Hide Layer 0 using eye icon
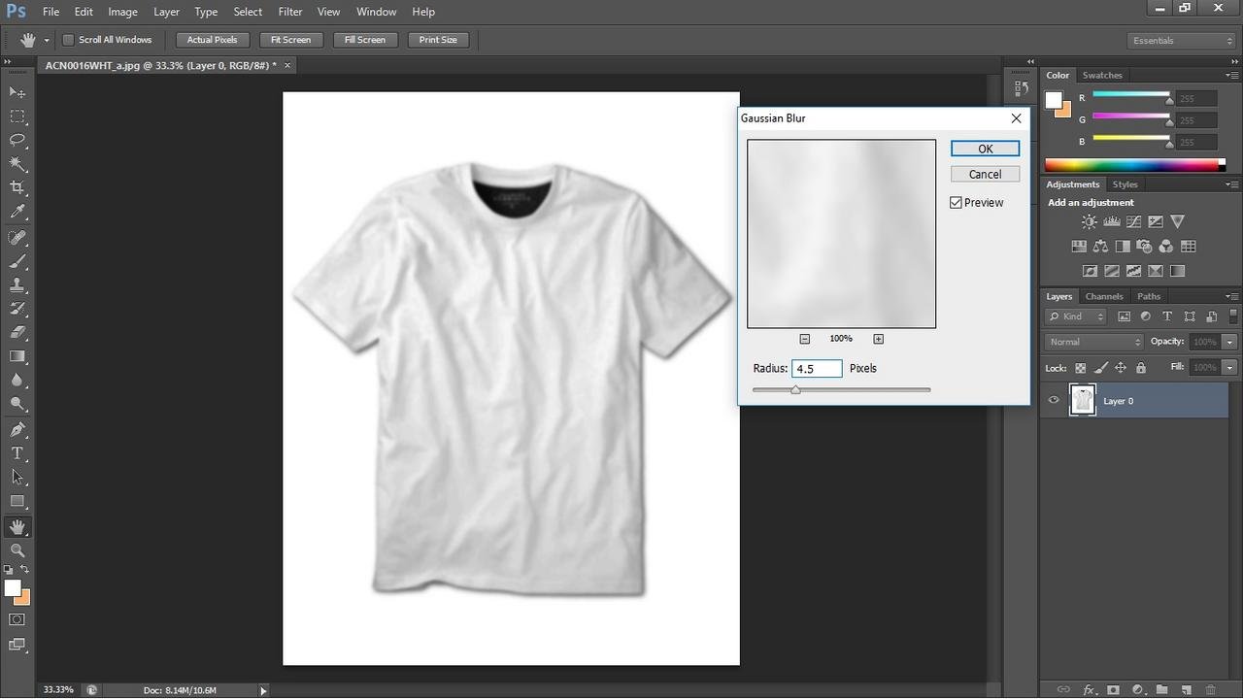 pos(1054,400)
